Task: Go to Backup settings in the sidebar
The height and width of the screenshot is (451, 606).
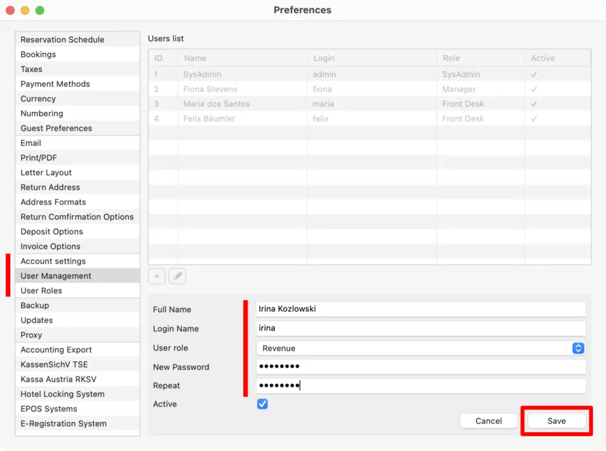Action: 77,306
